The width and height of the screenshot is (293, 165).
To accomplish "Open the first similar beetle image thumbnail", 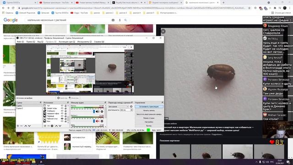I will click(x=175, y=152).
